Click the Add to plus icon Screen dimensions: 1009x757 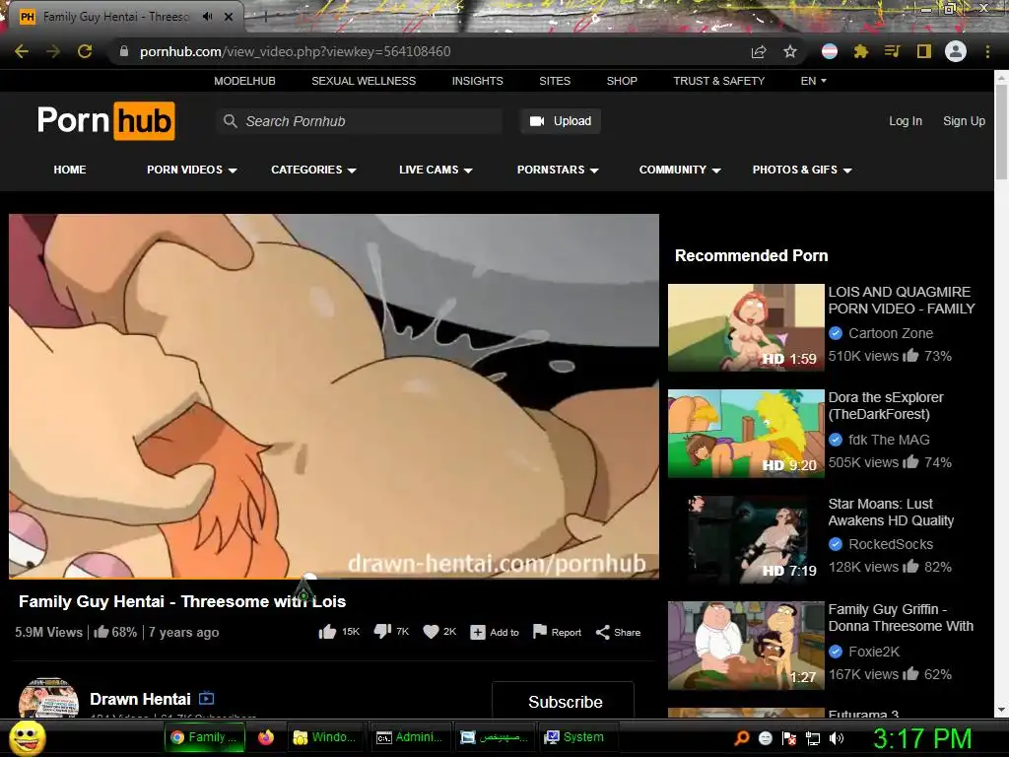click(478, 633)
